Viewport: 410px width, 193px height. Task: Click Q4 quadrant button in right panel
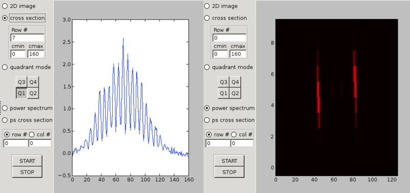click(235, 82)
